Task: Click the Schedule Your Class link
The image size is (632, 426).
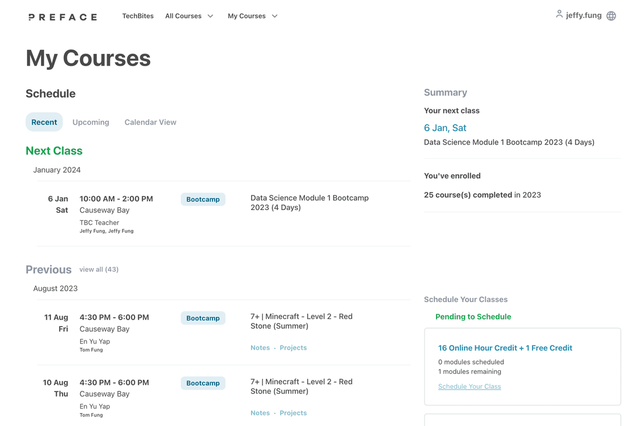Action: (469, 386)
